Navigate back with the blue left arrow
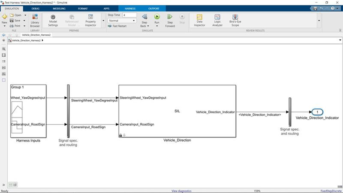 click(4, 35)
